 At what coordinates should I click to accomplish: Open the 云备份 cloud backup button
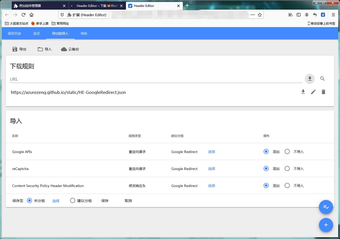(x=70, y=49)
